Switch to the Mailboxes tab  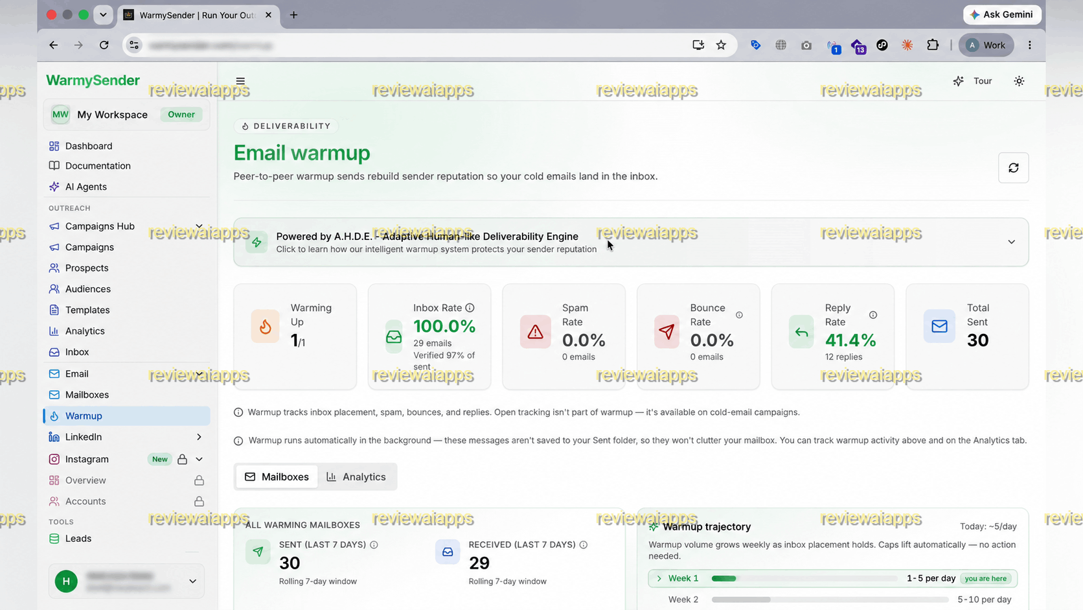(x=277, y=477)
